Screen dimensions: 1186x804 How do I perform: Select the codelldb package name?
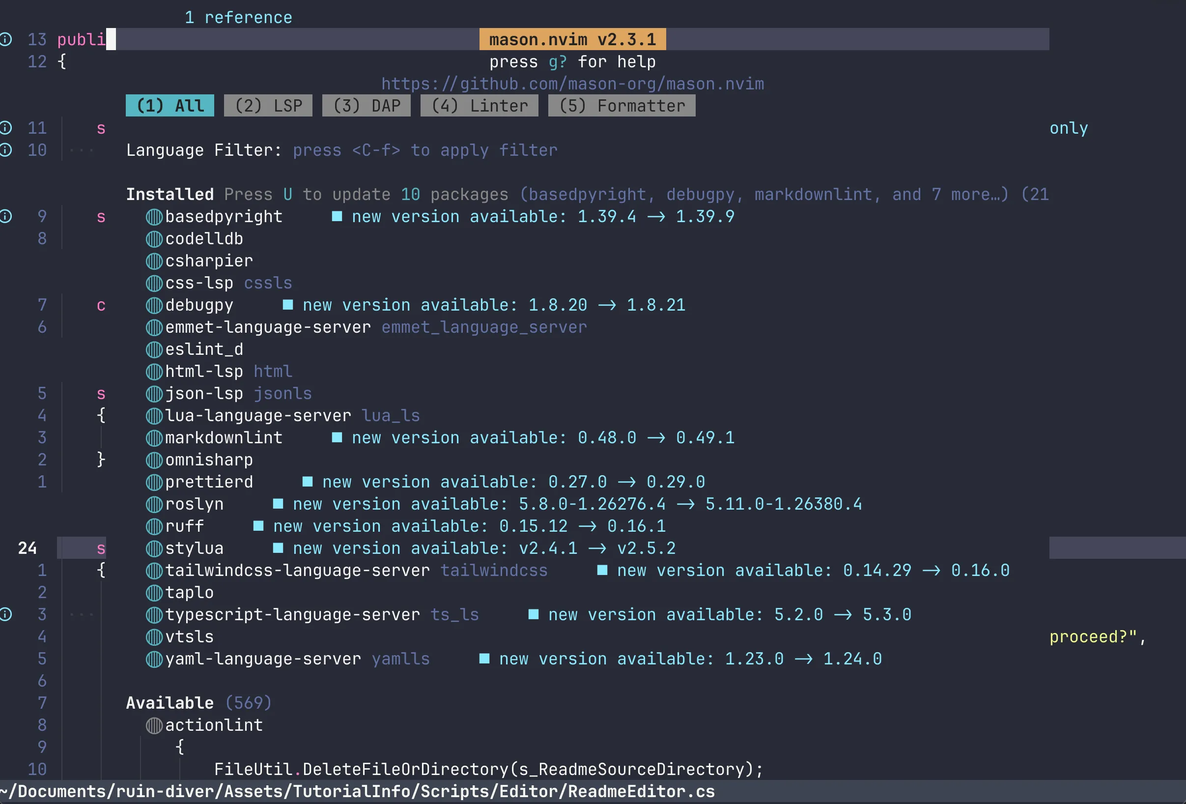[x=204, y=239]
